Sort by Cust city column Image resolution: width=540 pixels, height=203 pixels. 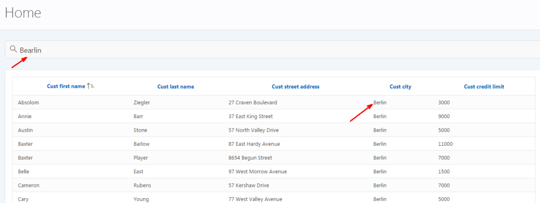tap(400, 87)
